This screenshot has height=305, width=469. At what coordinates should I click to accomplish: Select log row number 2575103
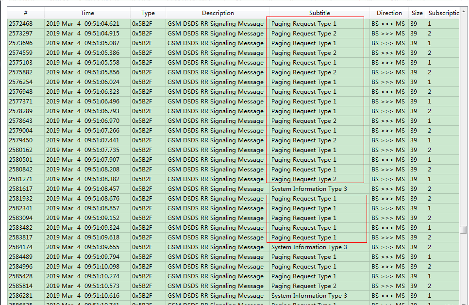[233, 63]
